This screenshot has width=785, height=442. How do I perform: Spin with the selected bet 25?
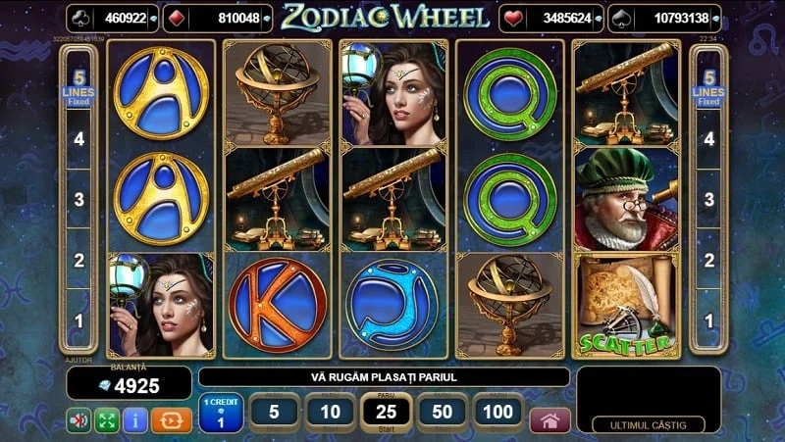pyautogui.click(x=386, y=413)
